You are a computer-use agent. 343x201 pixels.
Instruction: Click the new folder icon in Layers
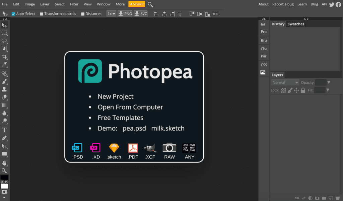click(x=324, y=198)
